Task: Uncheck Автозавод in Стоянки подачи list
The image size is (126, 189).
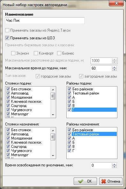Action: (8, 93)
